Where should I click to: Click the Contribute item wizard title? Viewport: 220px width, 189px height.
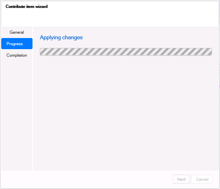27,6
